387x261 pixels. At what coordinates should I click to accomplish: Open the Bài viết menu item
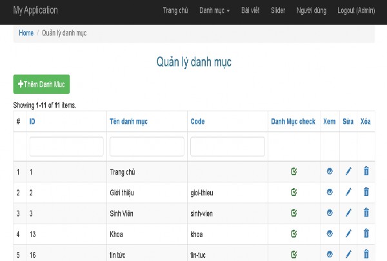[250, 10]
